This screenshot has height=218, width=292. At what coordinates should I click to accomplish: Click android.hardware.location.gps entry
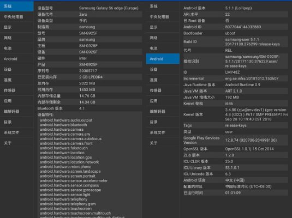point(65,158)
